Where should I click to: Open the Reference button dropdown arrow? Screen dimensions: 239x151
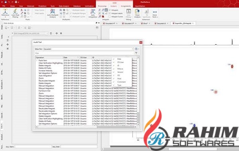[x=5, y=17]
